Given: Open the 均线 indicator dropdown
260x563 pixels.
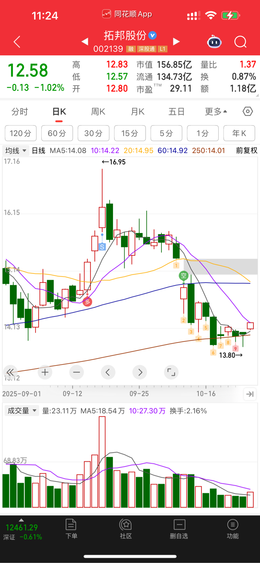Looking at the screenshot, I should pos(16,150).
